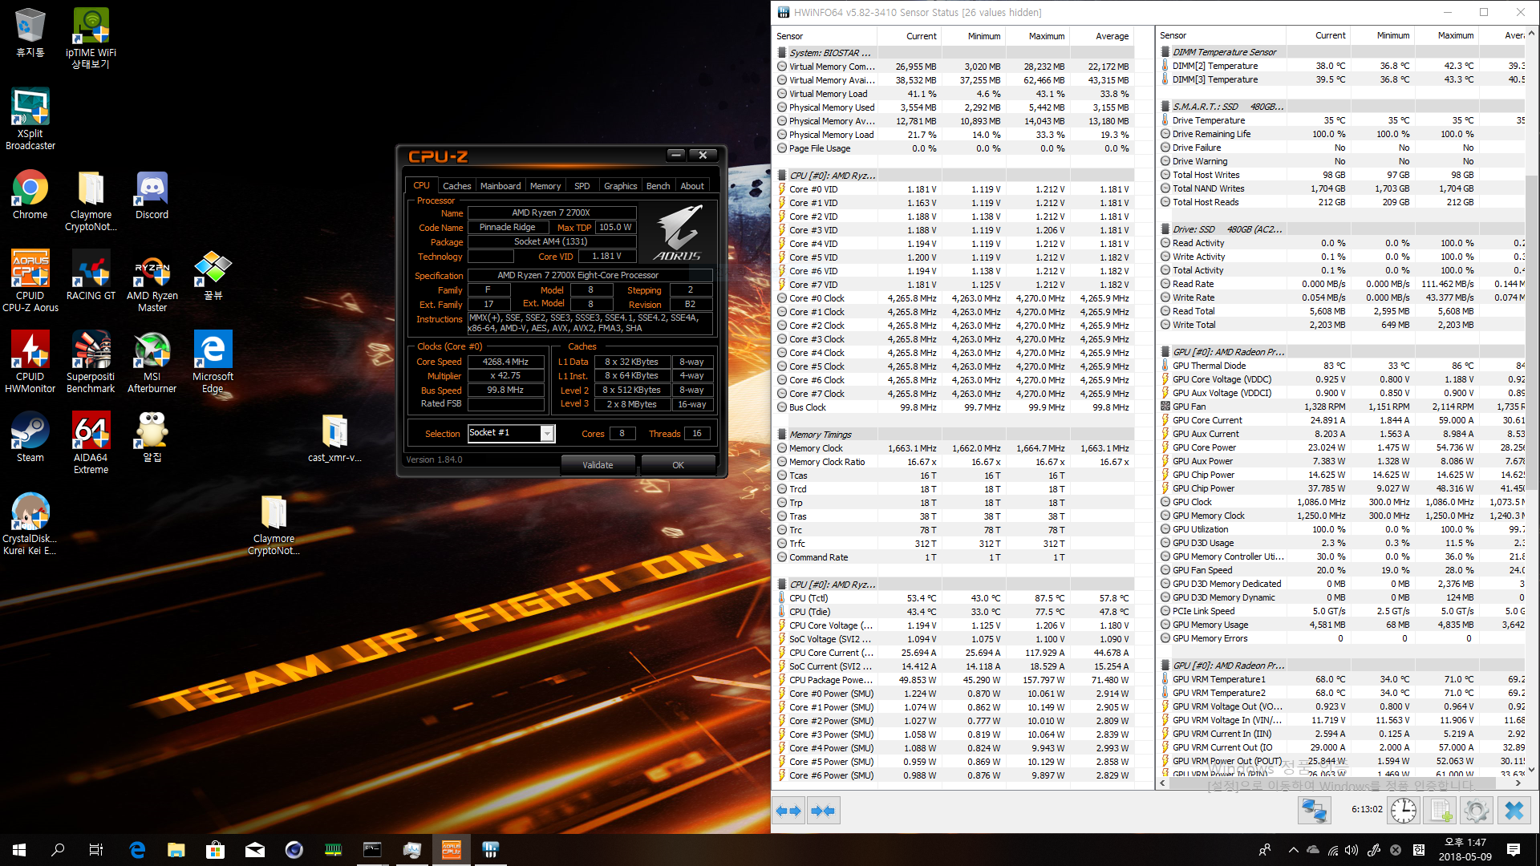Reset HWiNFO elapsed time clock icon
The image size is (1540, 866).
(x=1404, y=811)
